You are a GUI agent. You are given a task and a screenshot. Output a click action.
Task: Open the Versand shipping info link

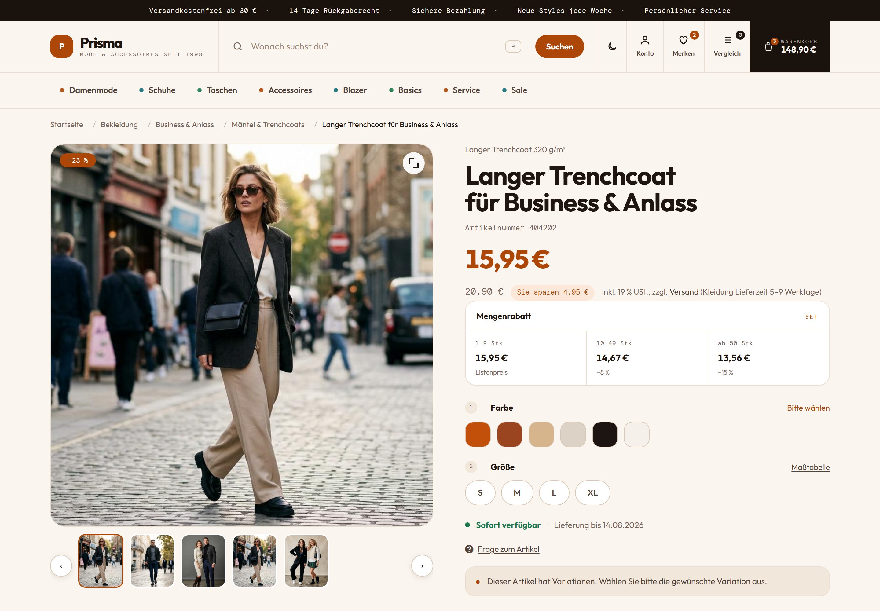[684, 292]
